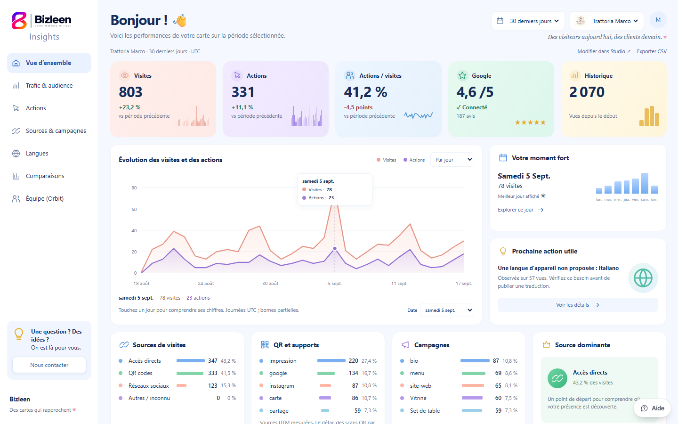The height and width of the screenshot is (424, 678).
Task: Click the cursor icon beside Actions in sidebar
Action: coord(16,108)
